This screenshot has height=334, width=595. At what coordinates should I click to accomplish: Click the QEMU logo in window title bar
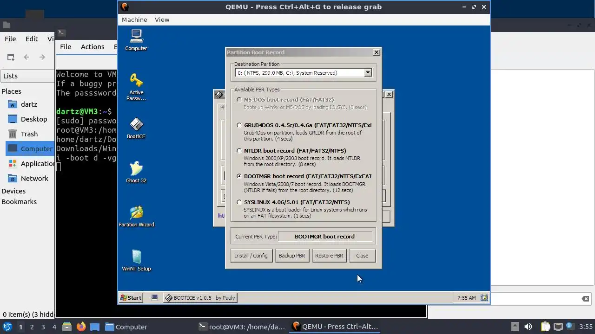click(124, 7)
